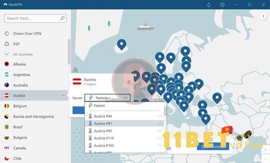
Task: Click the Bulgaria flag icon
Action: click(x=7, y=137)
